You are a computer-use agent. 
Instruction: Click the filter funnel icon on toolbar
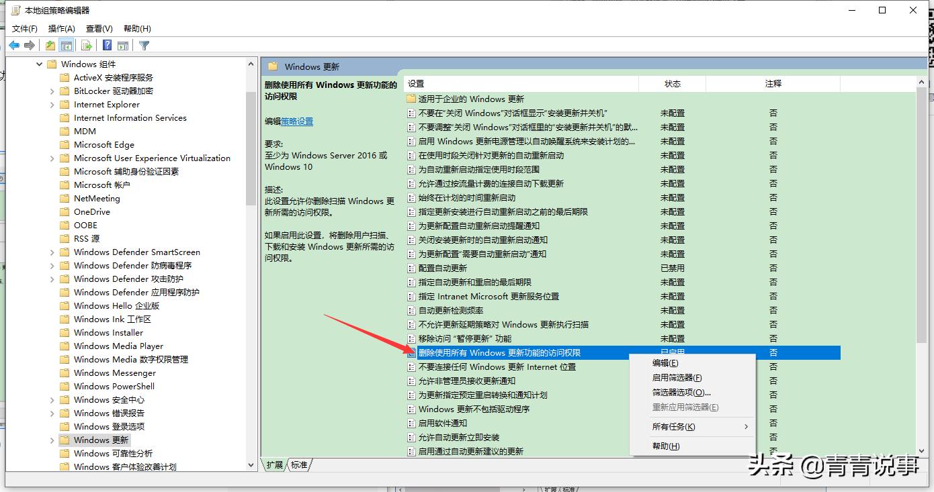(143, 45)
